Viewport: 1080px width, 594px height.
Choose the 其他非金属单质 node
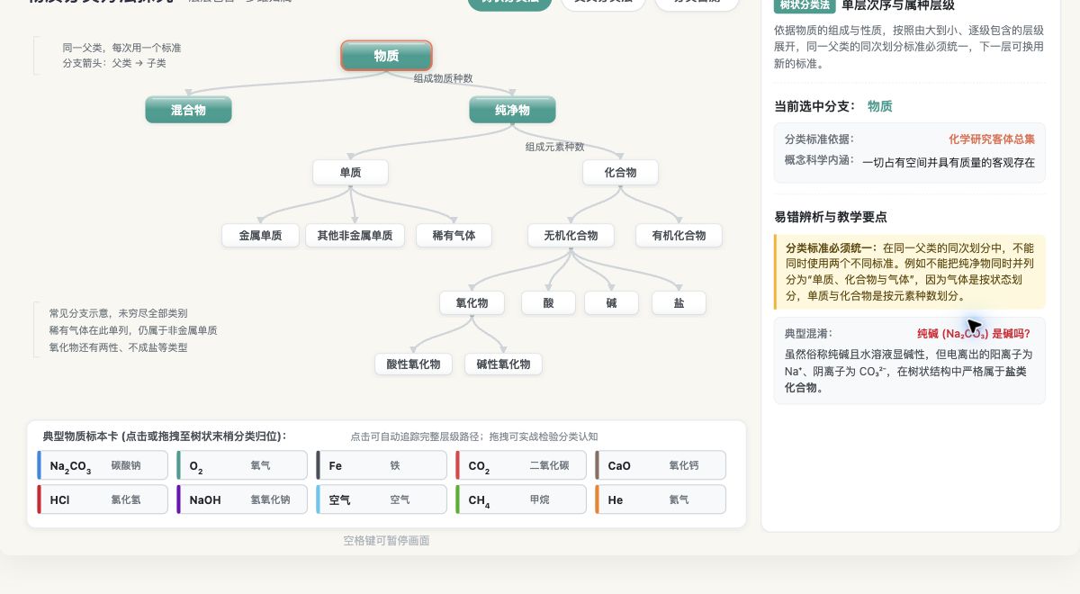click(x=355, y=235)
